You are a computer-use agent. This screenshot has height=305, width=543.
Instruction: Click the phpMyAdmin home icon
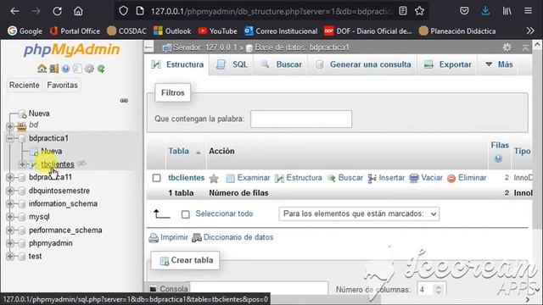pos(42,69)
